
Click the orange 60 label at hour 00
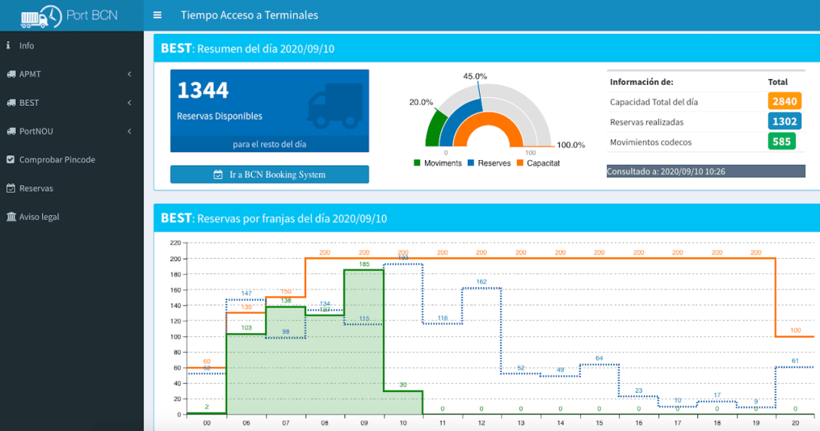pos(207,362)
